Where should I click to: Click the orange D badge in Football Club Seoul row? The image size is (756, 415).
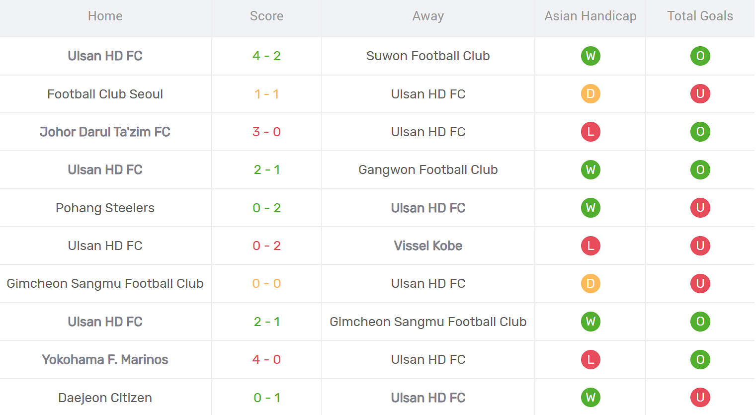click(x=590, y=93)
